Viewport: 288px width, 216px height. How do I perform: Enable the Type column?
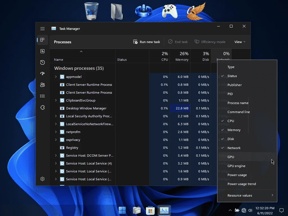point(247,67)
